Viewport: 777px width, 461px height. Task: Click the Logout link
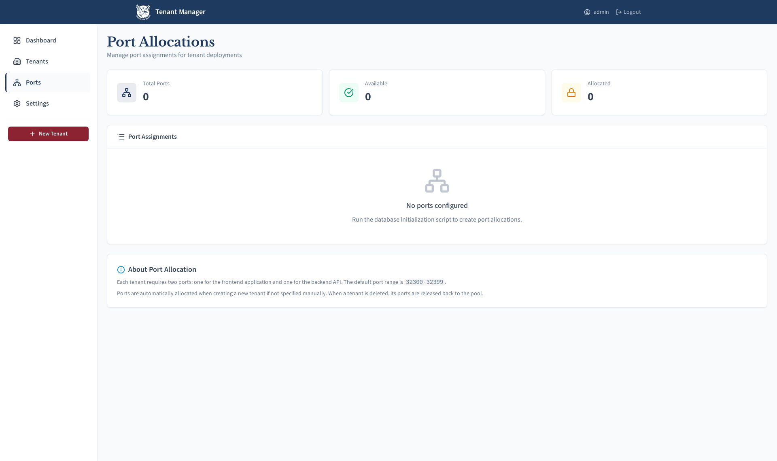point(632,12)
